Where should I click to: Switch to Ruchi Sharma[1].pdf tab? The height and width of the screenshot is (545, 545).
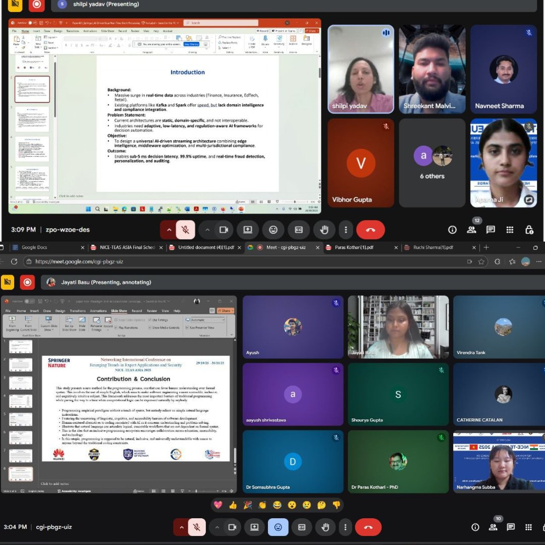tap(440, 247)
